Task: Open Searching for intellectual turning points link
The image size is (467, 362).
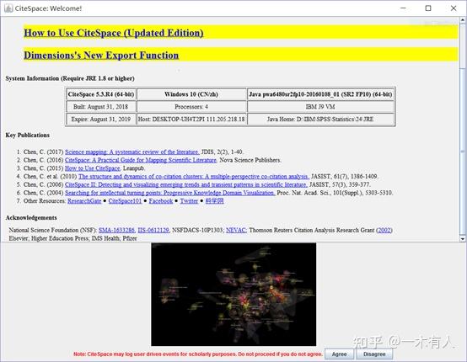Action: click(x=169, y=193)
